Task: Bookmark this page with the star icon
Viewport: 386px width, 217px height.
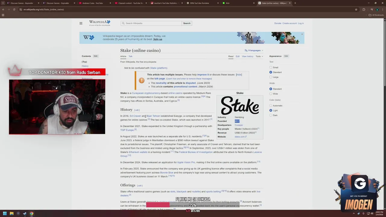Action: coord(356,9)
